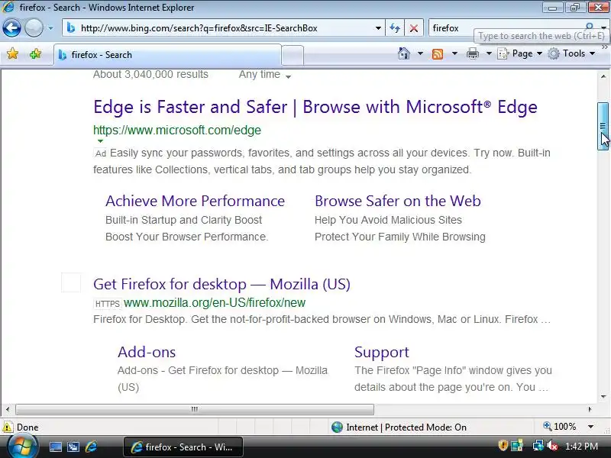
Task: Expand the address bar history dropdown
Action: [x=378, y=28]
